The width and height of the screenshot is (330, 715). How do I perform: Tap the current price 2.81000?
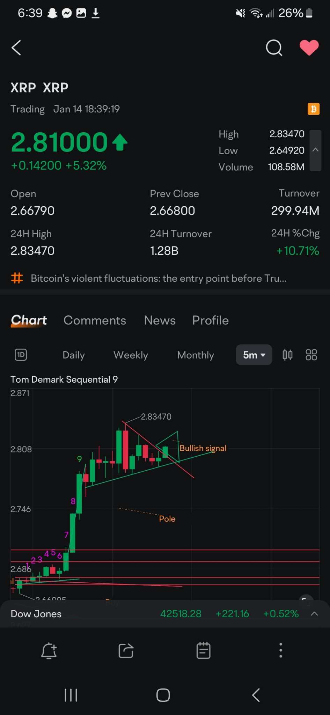[x=59, y=142]
